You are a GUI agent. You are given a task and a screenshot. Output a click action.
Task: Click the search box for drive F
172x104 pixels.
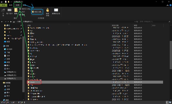click(155, 22)
